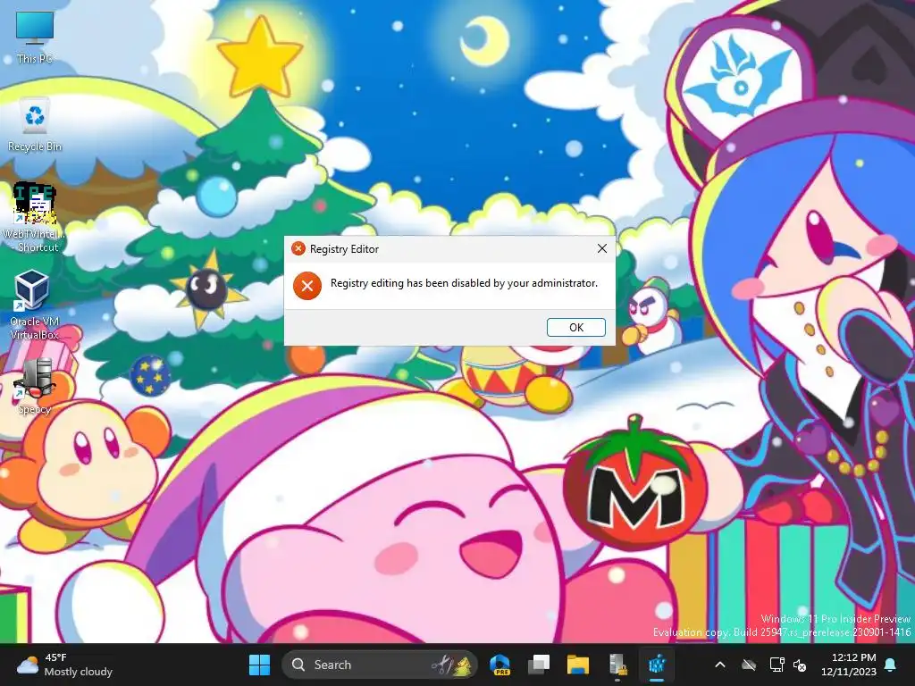
Task: Select the Recycle Bin desktop icon
Action: coord(35,125)
